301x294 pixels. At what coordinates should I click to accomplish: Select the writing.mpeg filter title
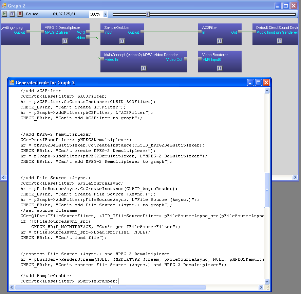12,28
